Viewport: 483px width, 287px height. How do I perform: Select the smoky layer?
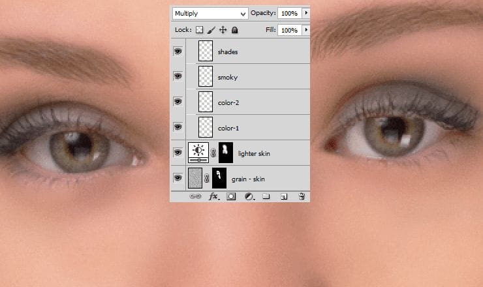pos(227,77)
